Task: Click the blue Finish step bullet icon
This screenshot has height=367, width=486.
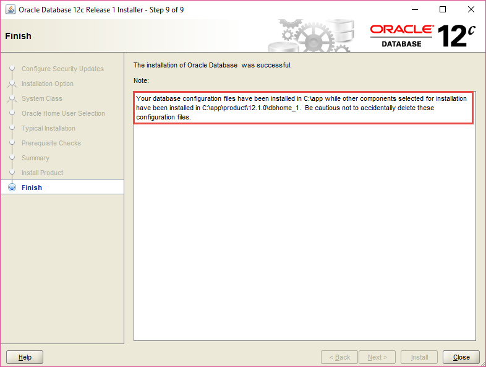Action: tap(12, 188)
